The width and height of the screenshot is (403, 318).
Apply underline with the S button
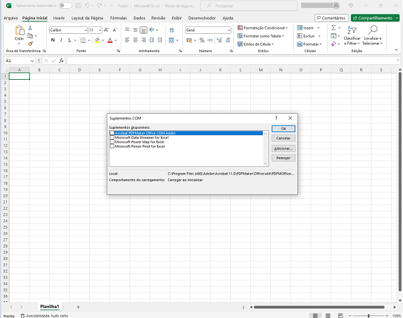[69, 40]
